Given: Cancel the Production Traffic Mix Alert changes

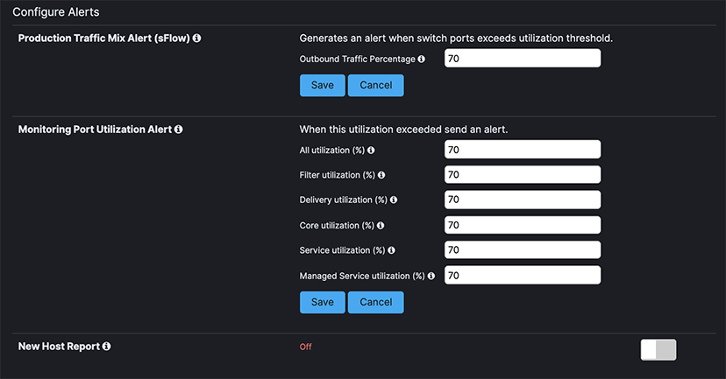Looking at the screenshot, I should pyautogui.click(x=376, y=86).
